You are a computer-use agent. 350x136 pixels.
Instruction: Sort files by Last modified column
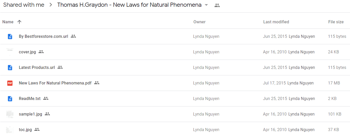[x=276, y=22]
